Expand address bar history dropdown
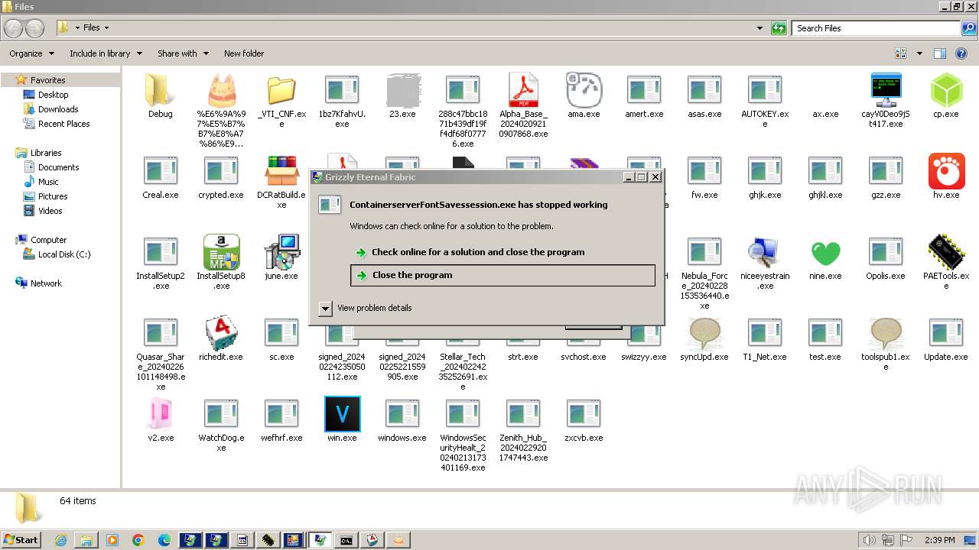 [x=759, y=28]
